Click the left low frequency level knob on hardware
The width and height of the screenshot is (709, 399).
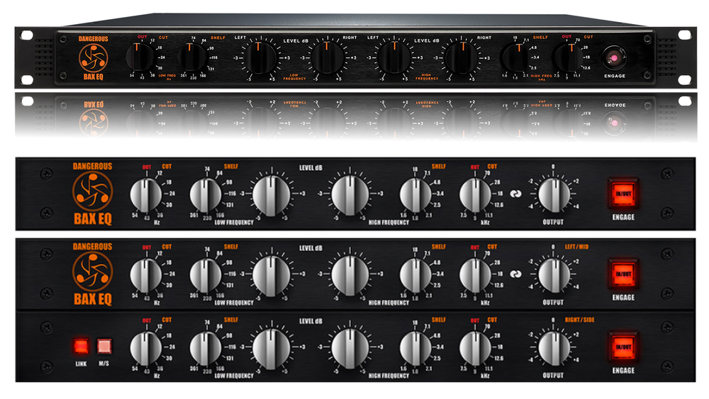259,58
